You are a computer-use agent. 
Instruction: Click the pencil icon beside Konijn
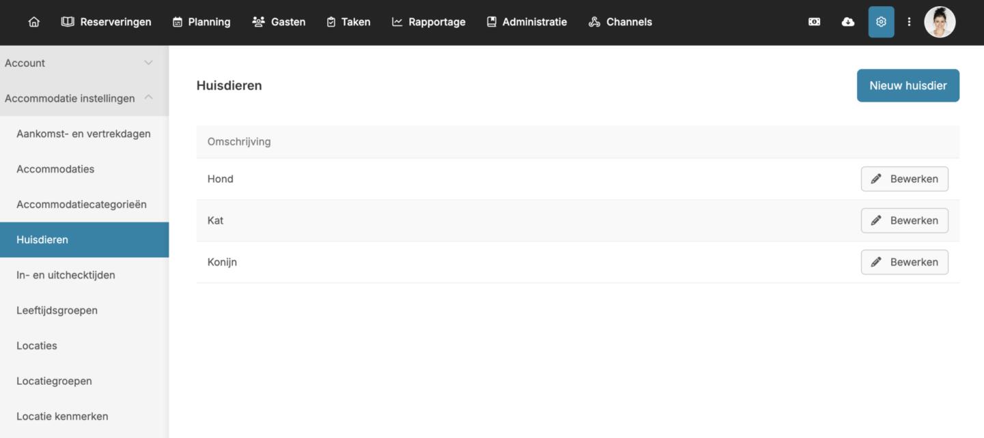coord(876,262)
